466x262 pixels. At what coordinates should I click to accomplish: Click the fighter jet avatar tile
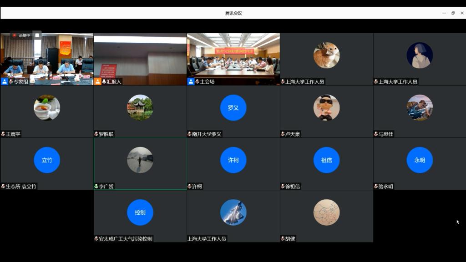pos(233,212)
